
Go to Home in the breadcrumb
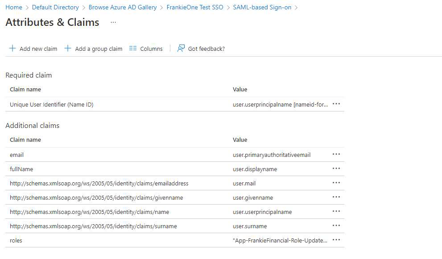pos(14,7)
